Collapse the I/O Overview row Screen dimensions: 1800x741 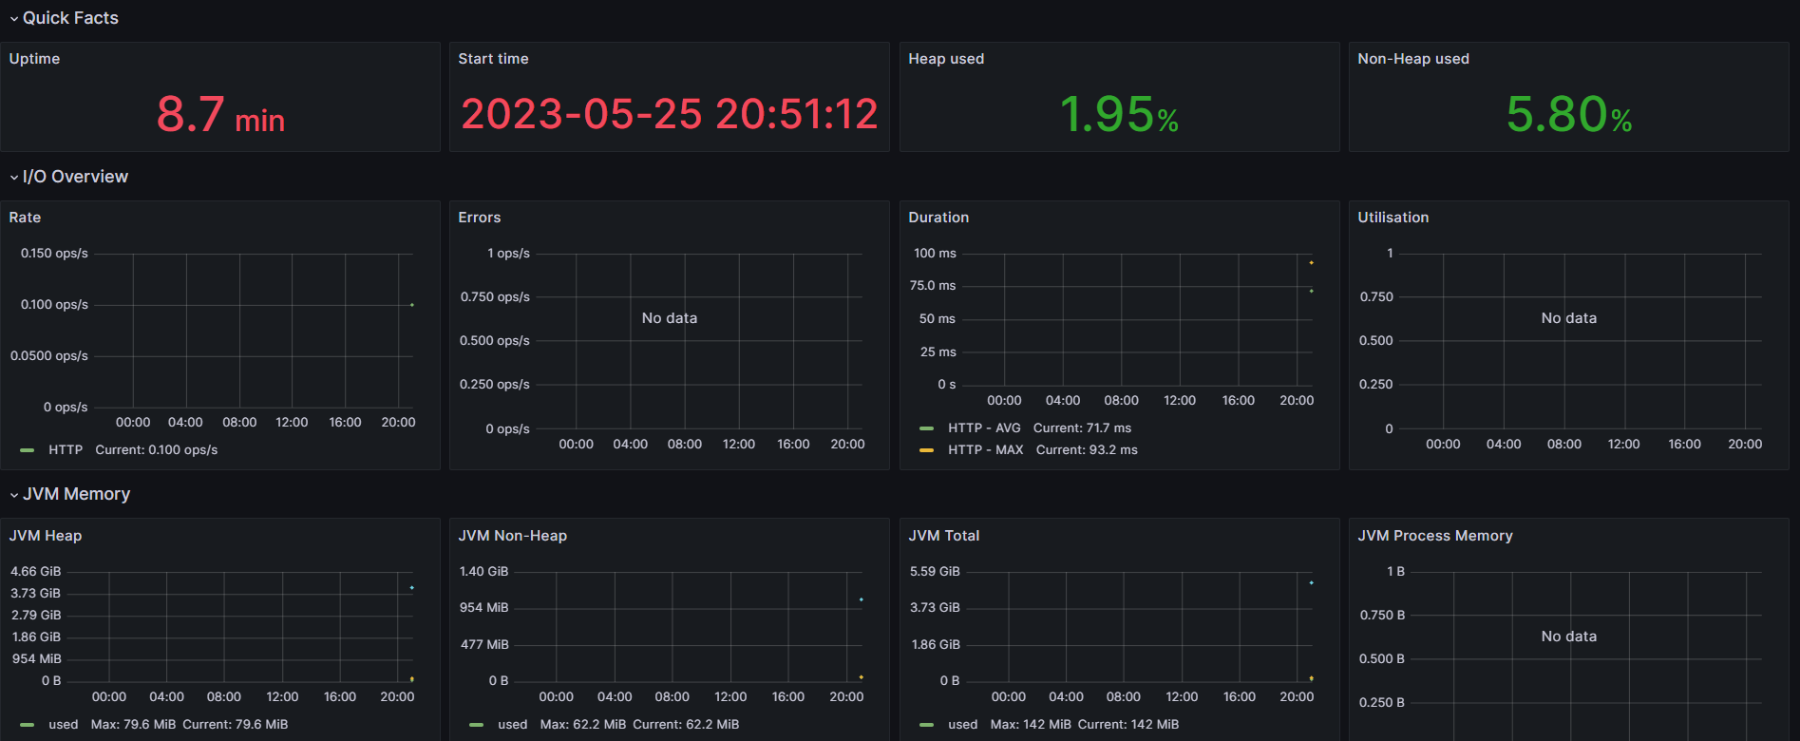coord(68,177)
